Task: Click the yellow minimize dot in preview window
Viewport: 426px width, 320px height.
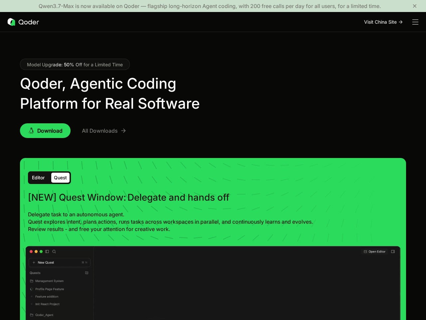Action: click(36, 252)
